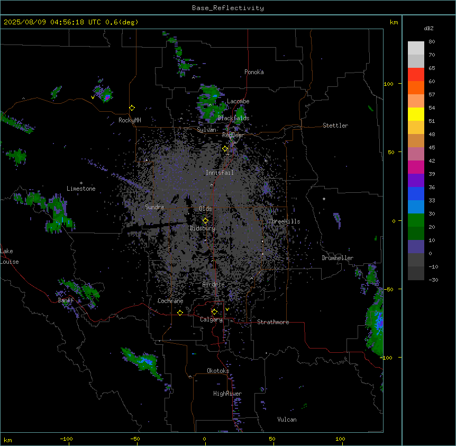456x446 pixels.
Task: Click the Base_Reflectivity title text
Action: click(x=227, y=8)
